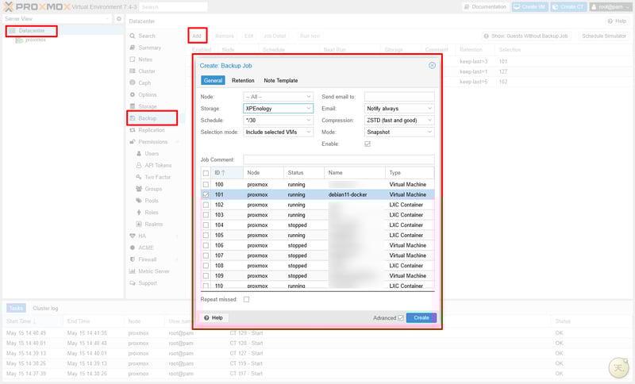
Task: Uncheck the Enable checkbox
Action: (x=368, y=144)
